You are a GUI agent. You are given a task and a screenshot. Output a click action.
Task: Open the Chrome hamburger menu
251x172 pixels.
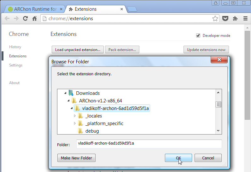(245, 19)
